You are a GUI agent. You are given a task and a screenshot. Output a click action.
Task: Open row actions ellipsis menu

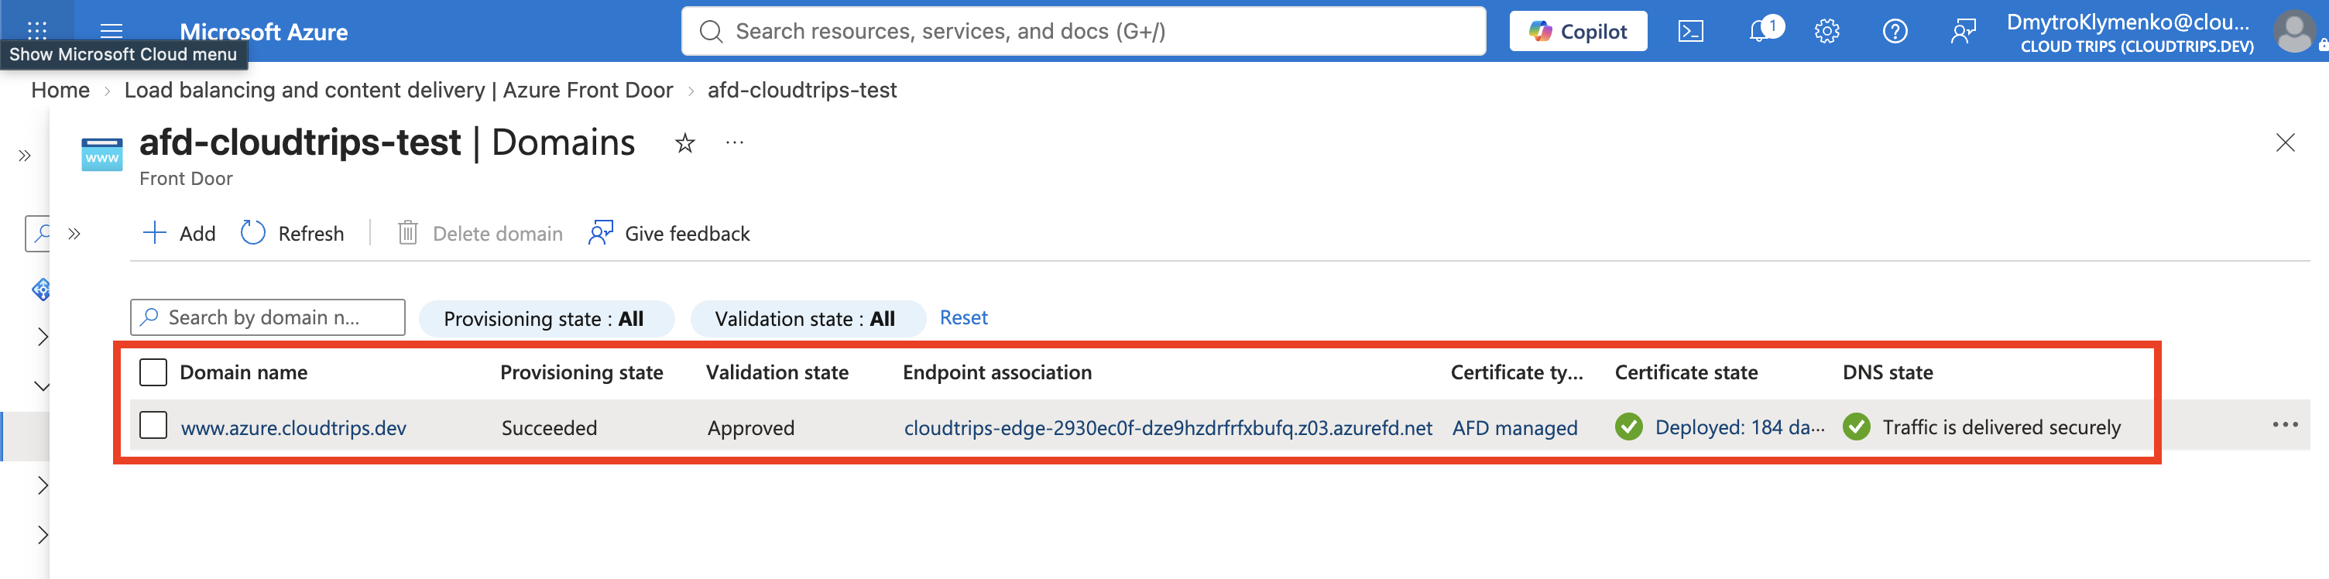[x=2285, y=424]
